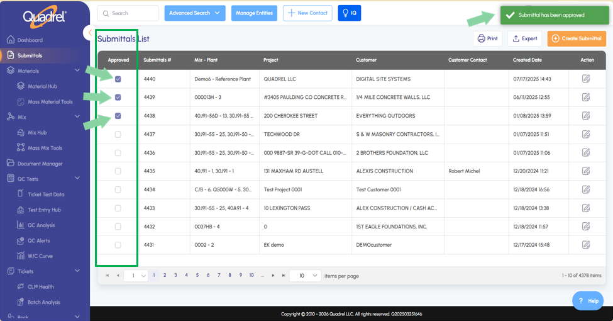Collapse the sidebar with the arrow icon
613x321 pixels.
pos(90,33)
